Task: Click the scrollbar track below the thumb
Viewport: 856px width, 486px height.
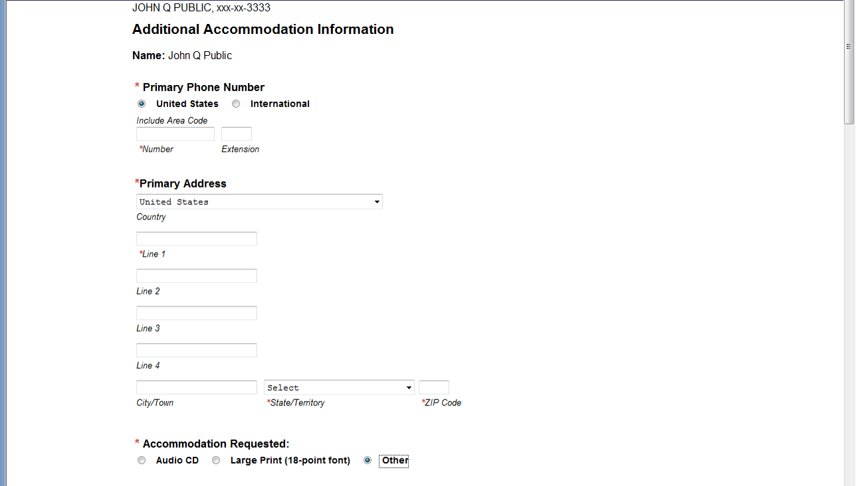Action: pos(849,299)
